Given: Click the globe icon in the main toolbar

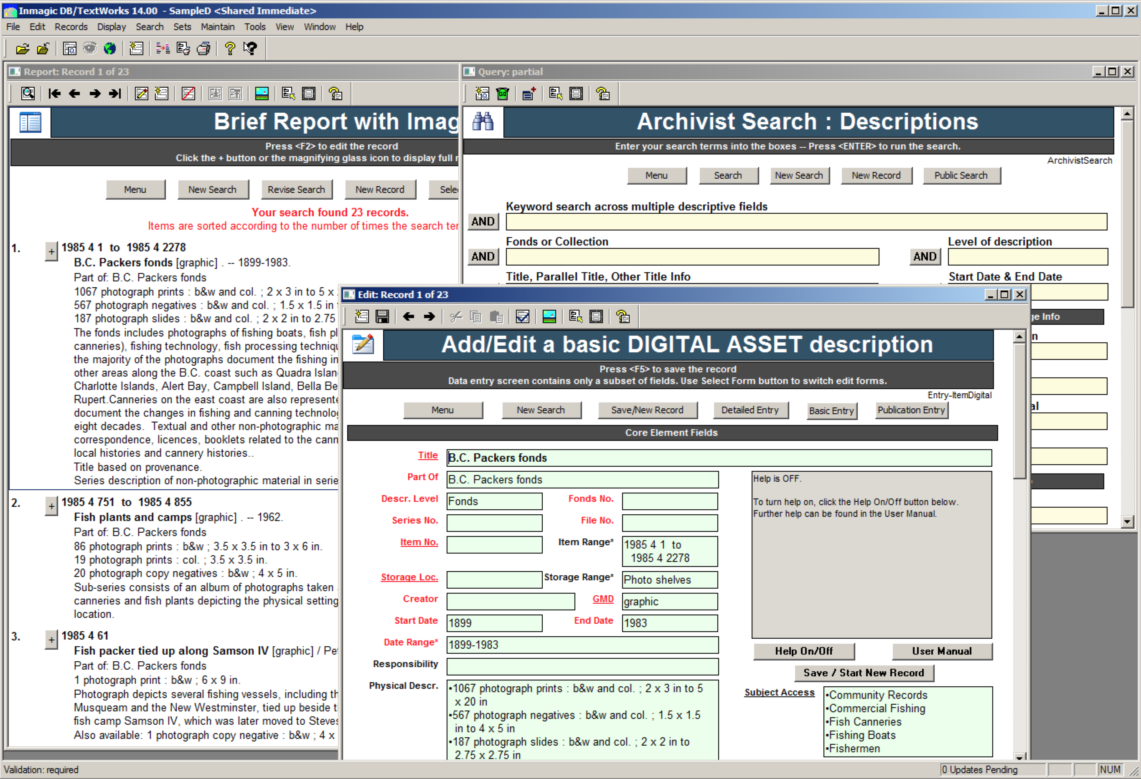Looking at the screenshot, I should tap(110, 48).
